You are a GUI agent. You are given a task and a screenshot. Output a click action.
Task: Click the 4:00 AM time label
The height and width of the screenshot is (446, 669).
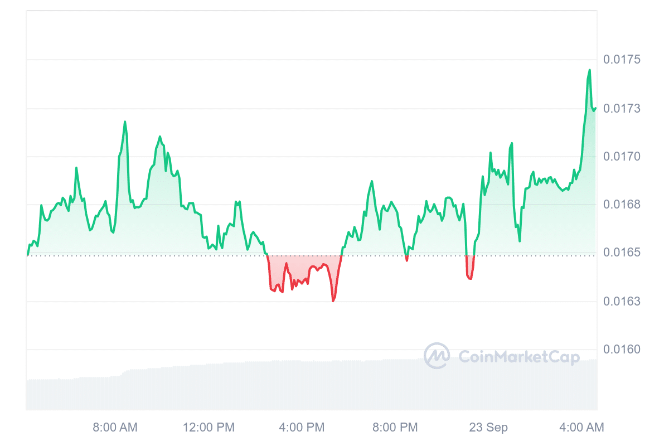(x=581, y=428)
